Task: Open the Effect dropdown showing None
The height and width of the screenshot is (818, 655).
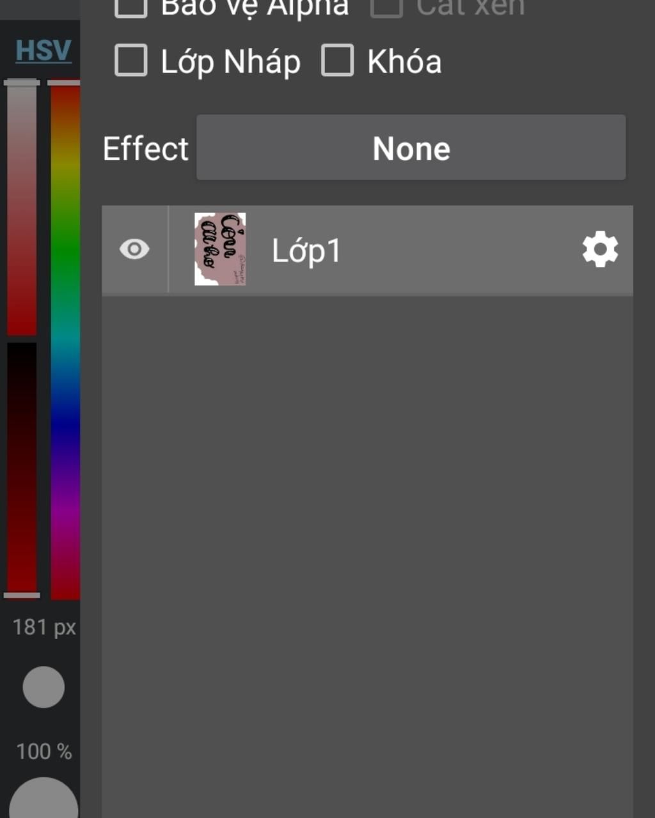Action: tap(411, 148)
